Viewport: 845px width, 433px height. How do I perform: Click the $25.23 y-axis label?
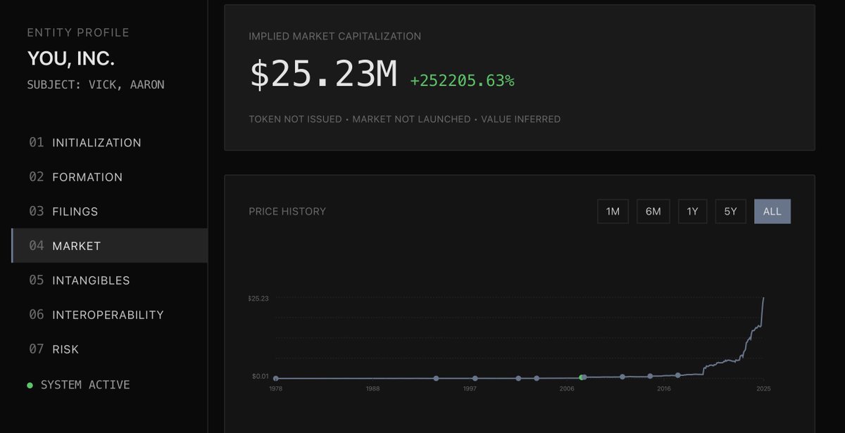[258, 299]
